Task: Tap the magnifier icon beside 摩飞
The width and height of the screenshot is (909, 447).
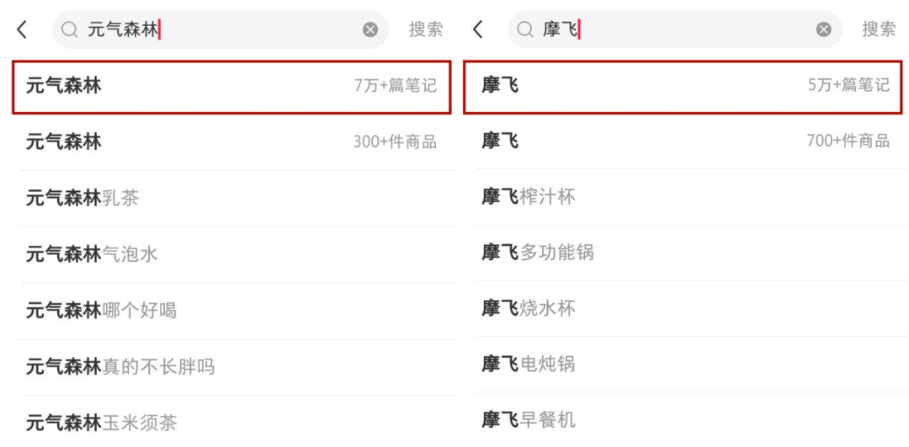Action: [x=525, y=29]
